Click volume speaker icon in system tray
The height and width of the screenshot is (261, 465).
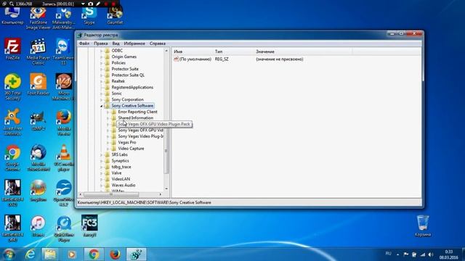(431, 254)
